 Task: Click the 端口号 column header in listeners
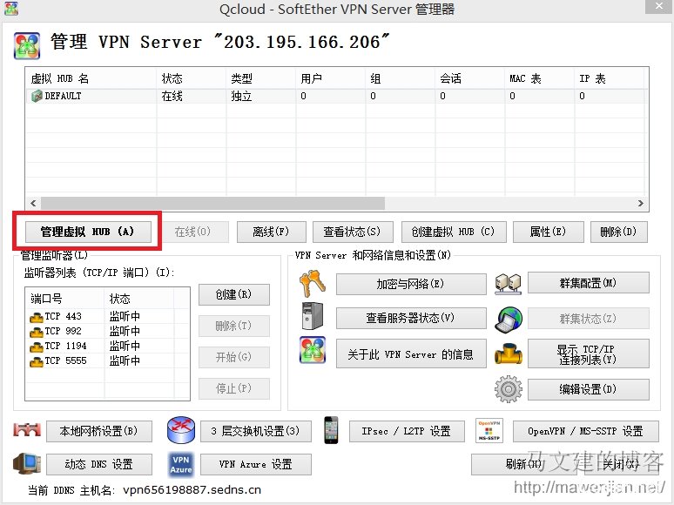pos(65,299)
